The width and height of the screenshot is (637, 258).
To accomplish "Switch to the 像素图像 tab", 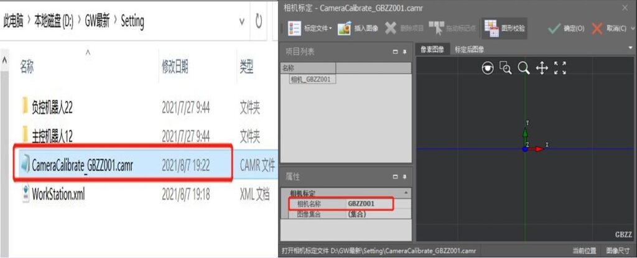I will pos(432,50).
